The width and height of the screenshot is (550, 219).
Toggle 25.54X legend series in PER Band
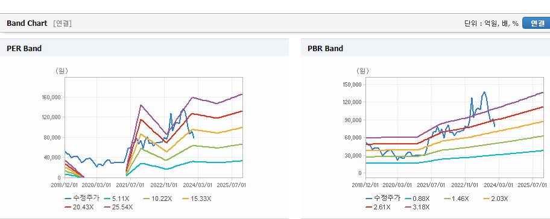pos(119,207)
